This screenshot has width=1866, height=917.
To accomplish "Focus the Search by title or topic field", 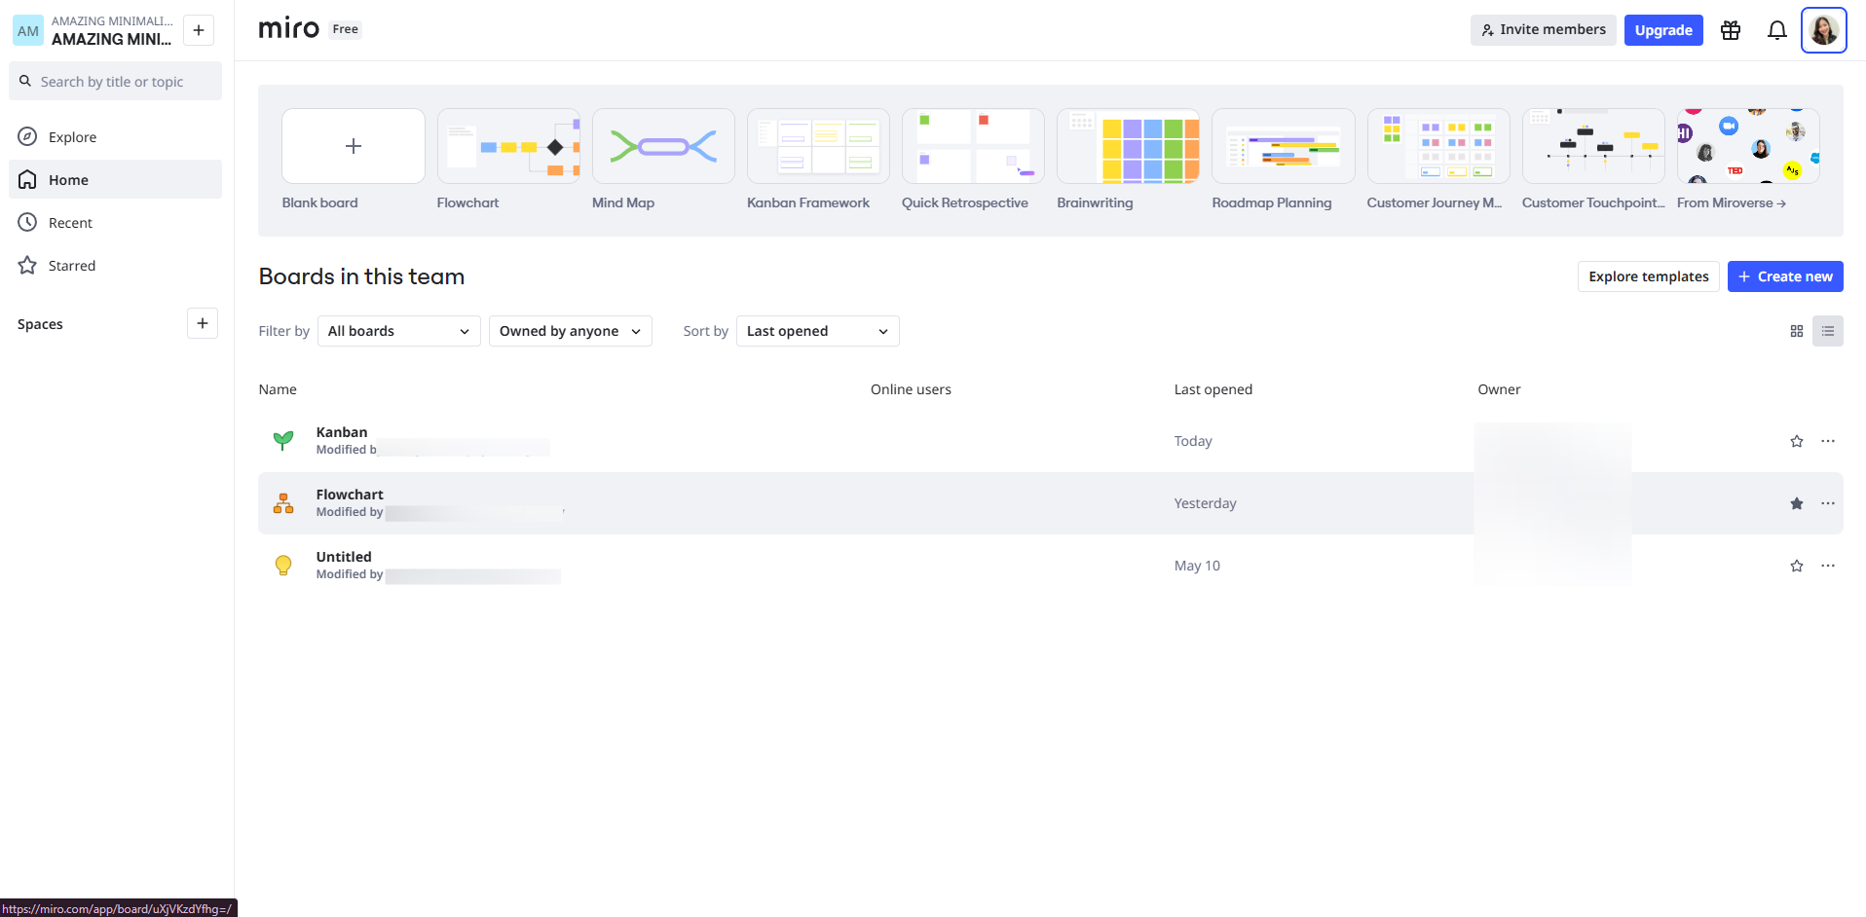I will point(115,82).
